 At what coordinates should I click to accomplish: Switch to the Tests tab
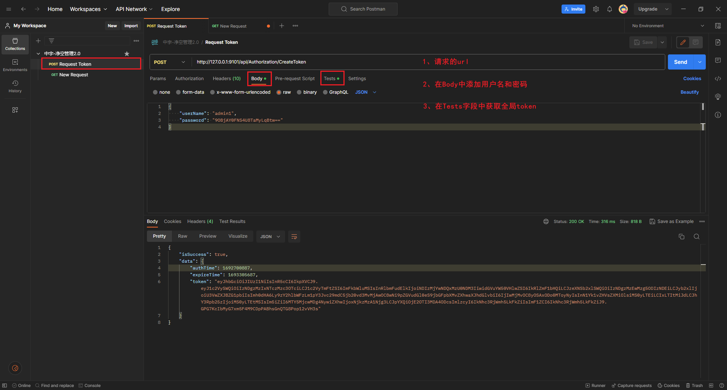(x=332, y=79)
